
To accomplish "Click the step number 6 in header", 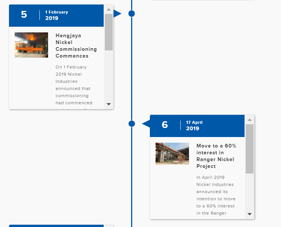I will point(165,125).
